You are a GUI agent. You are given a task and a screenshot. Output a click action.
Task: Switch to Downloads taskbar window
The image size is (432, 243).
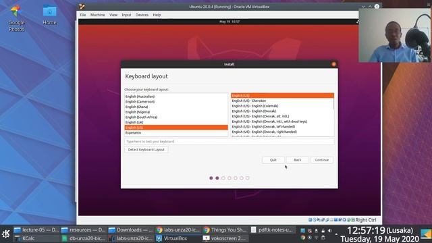pos(131,230)
